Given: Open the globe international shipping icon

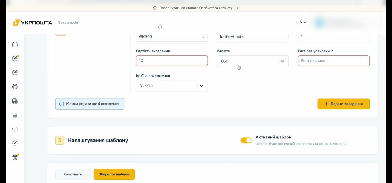Looking at the screenshot, I should tap(15, 87).
